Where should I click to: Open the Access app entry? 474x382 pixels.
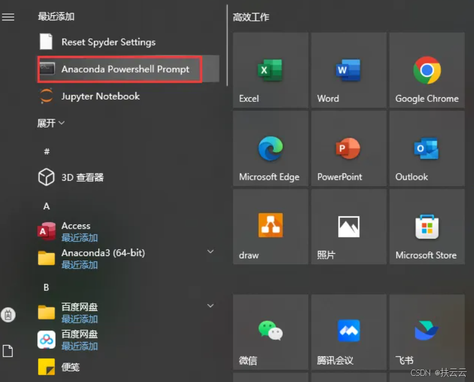[128, 231]
